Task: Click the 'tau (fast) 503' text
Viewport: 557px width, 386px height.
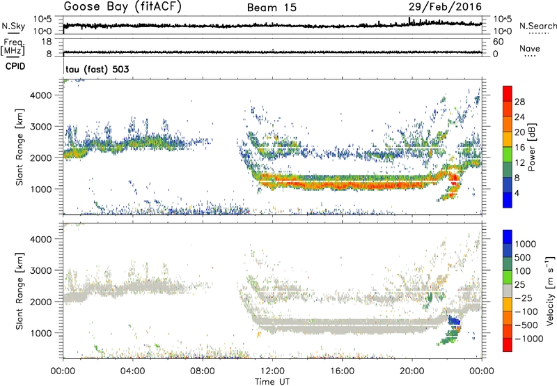Action: [97, 69]
